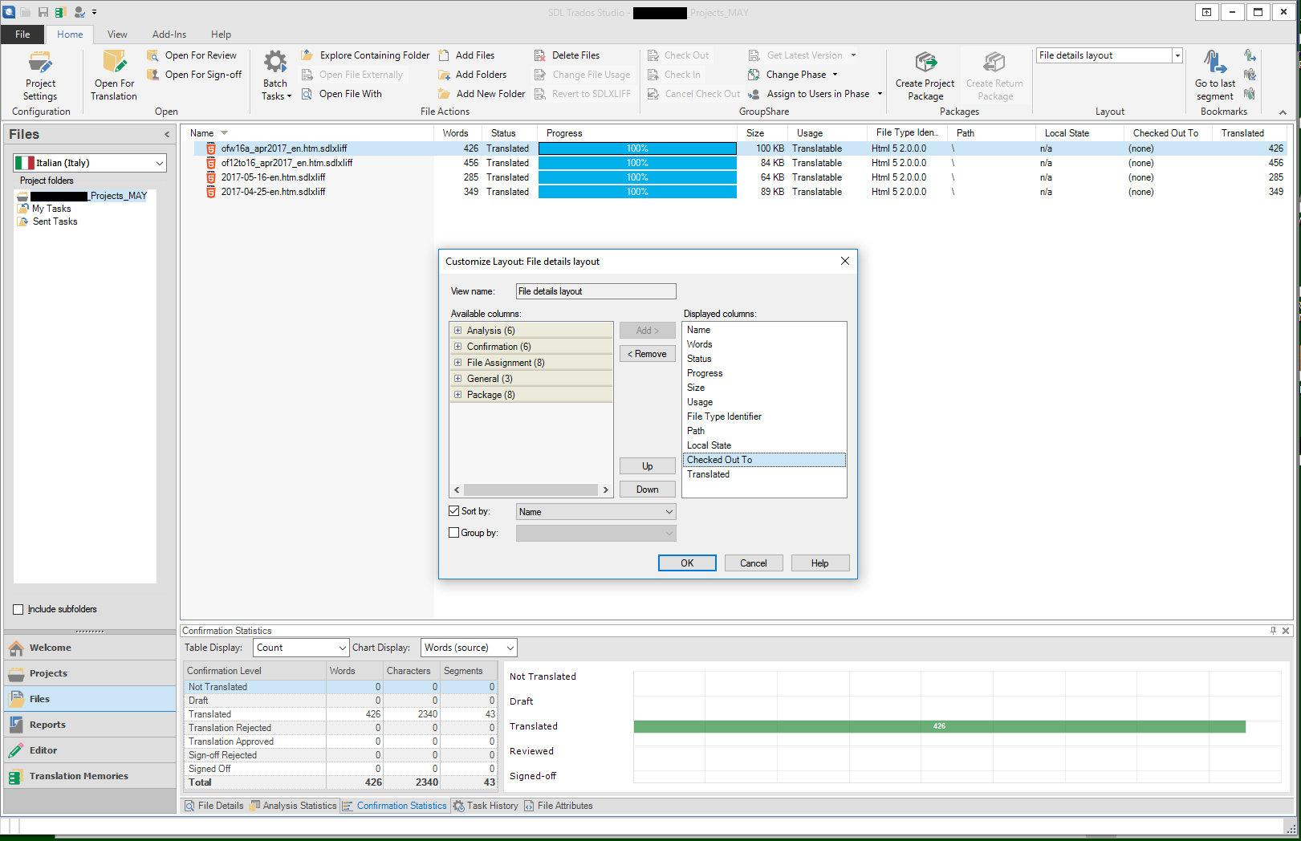Click Explore Containing Folder
The width and height of the screenshot is (1301, 841).
[x=366, y=55]
